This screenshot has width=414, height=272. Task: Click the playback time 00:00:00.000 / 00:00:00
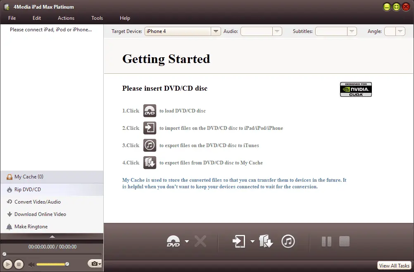pos(52,247)
